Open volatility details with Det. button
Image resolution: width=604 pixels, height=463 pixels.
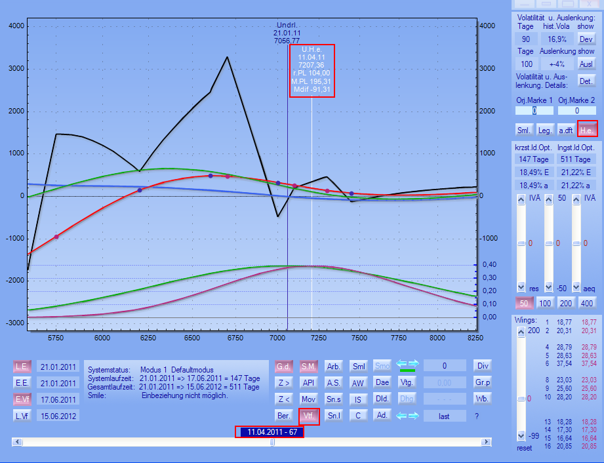[585, 80]
